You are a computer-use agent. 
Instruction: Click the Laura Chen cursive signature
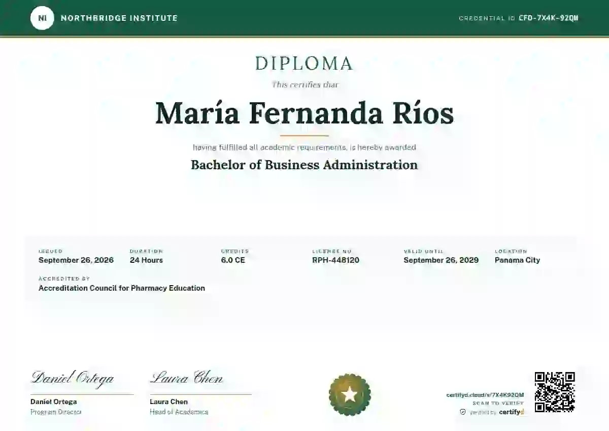[x=186, y=378]
